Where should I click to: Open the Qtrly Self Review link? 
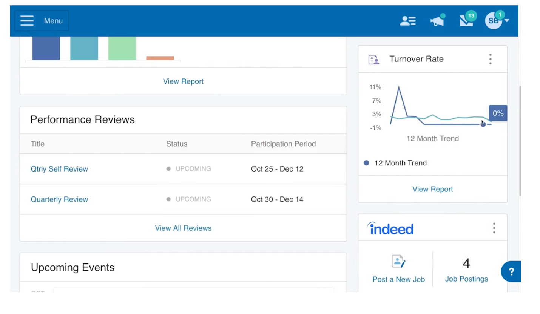click(59, 169)
